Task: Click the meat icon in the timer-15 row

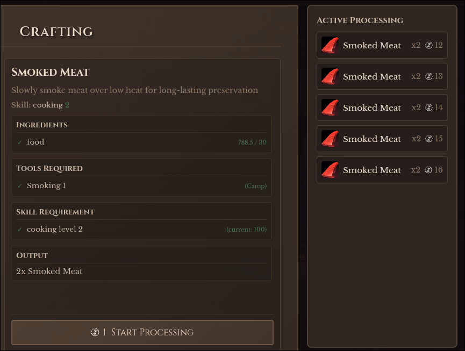Action: pos(330,139)
